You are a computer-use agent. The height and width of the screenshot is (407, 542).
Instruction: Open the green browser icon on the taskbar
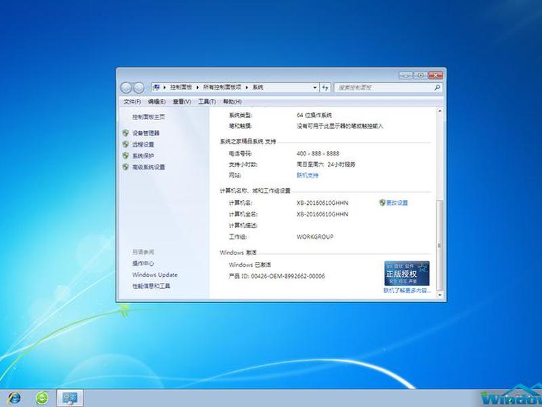tap(42, 398)
